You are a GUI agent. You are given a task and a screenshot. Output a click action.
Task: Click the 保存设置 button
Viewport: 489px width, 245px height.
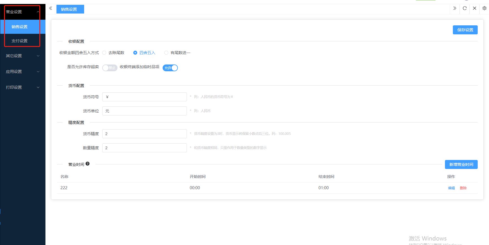[465, 30]
